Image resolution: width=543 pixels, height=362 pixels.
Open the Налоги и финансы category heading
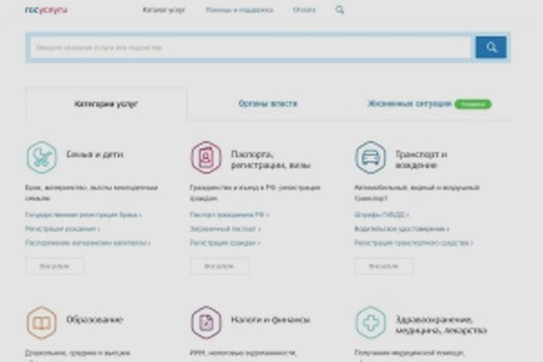point(270,319)
